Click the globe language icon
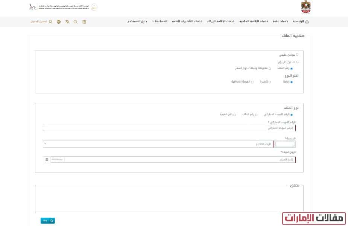This screenshot has height=226, width=348. [x=59, y=22]
